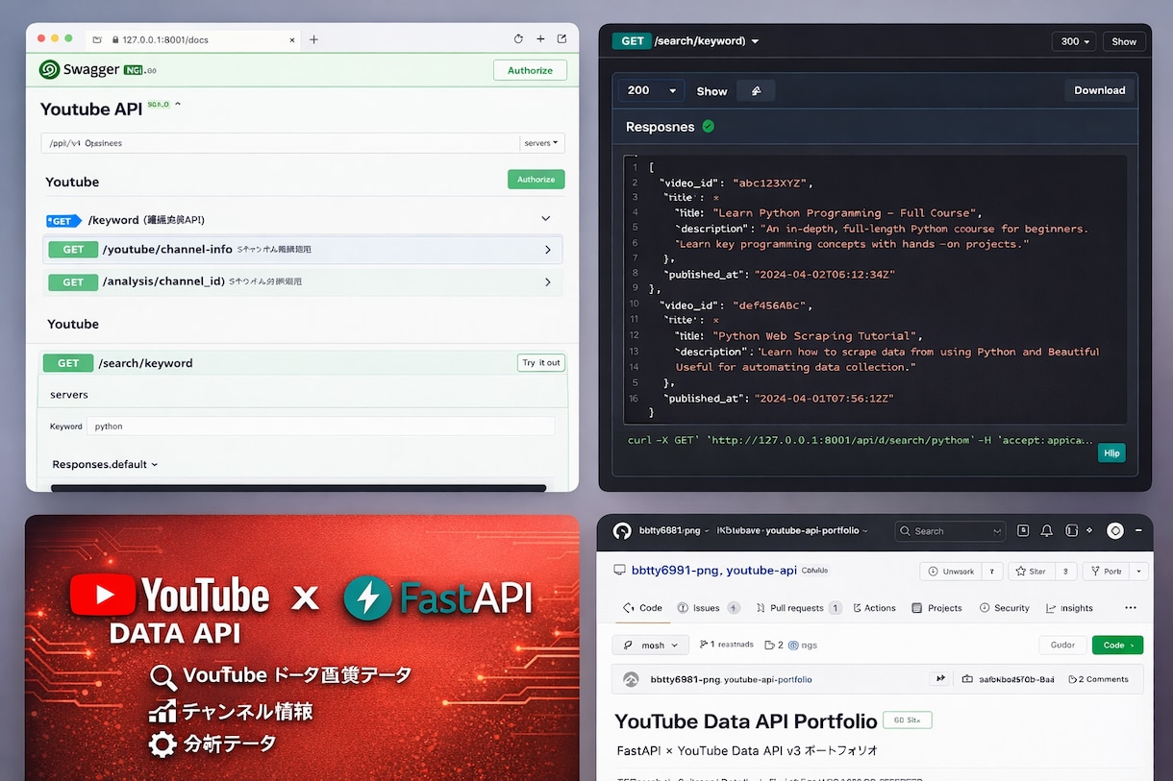Click the caret next to Youtube API title
Screen dimensions: 1173x781
click(178, 104)
